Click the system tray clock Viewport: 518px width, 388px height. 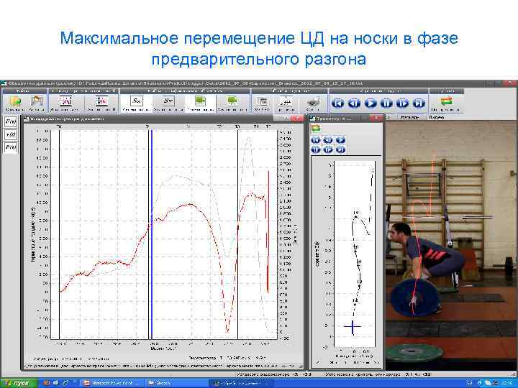(x=506, y=383)
